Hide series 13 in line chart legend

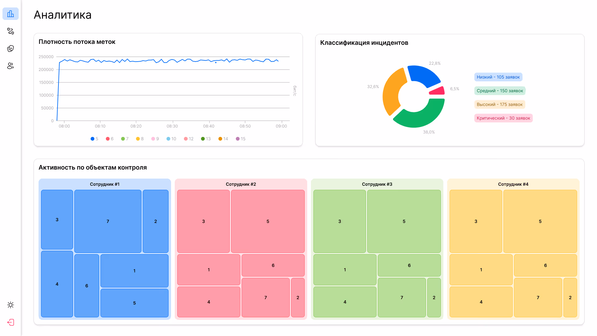(x=206, y=139)
